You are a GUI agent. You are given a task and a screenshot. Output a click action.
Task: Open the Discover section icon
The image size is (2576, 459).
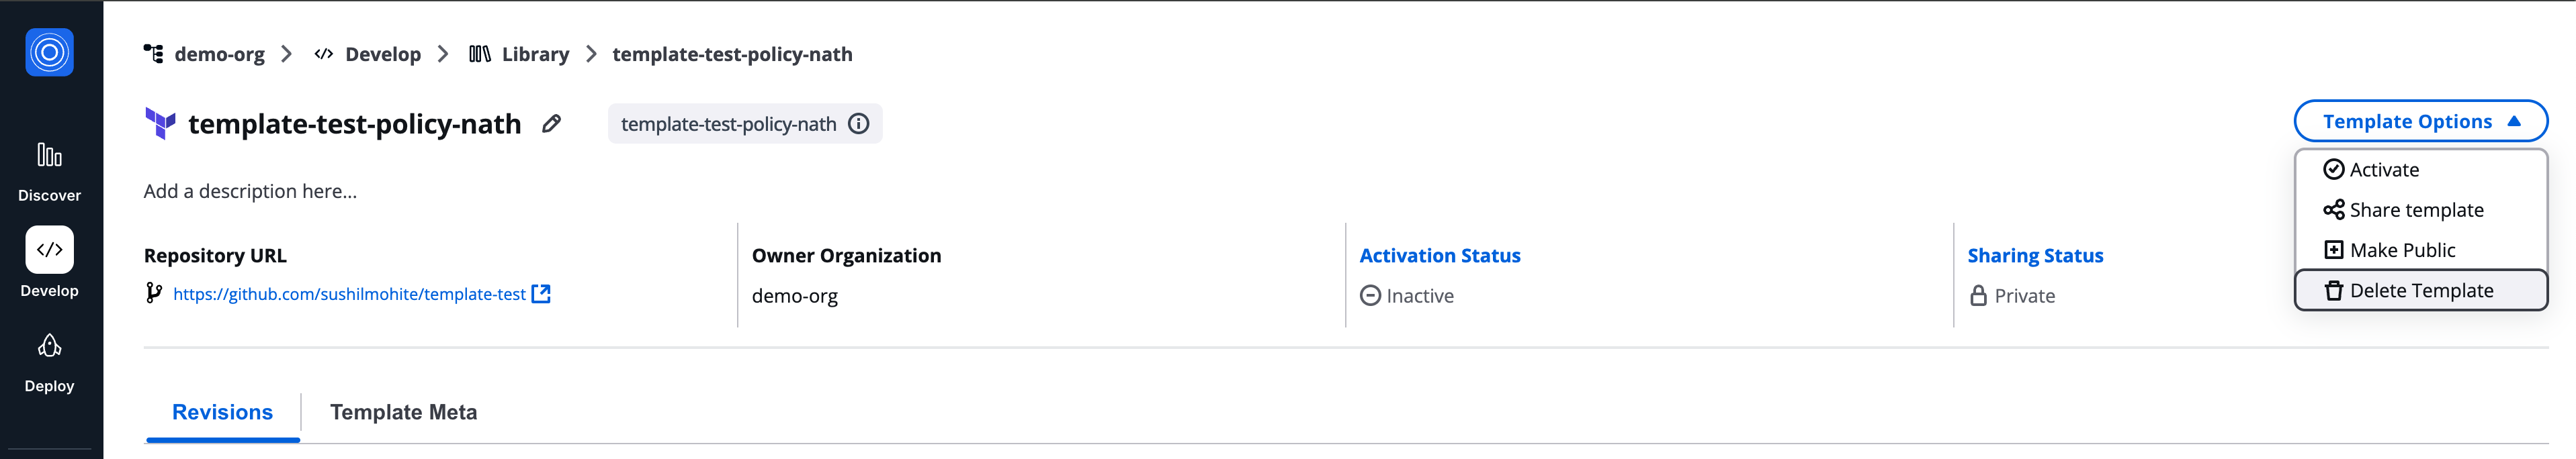(49, 156)
